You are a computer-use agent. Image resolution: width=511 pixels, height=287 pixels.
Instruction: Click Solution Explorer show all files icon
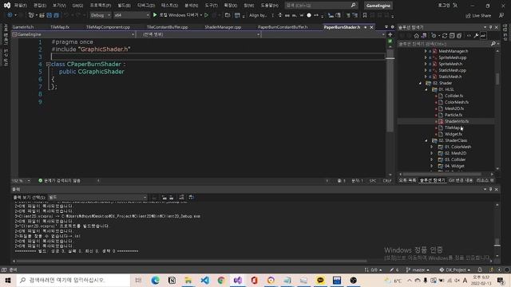pyautogui.click(x=459, y=36)
